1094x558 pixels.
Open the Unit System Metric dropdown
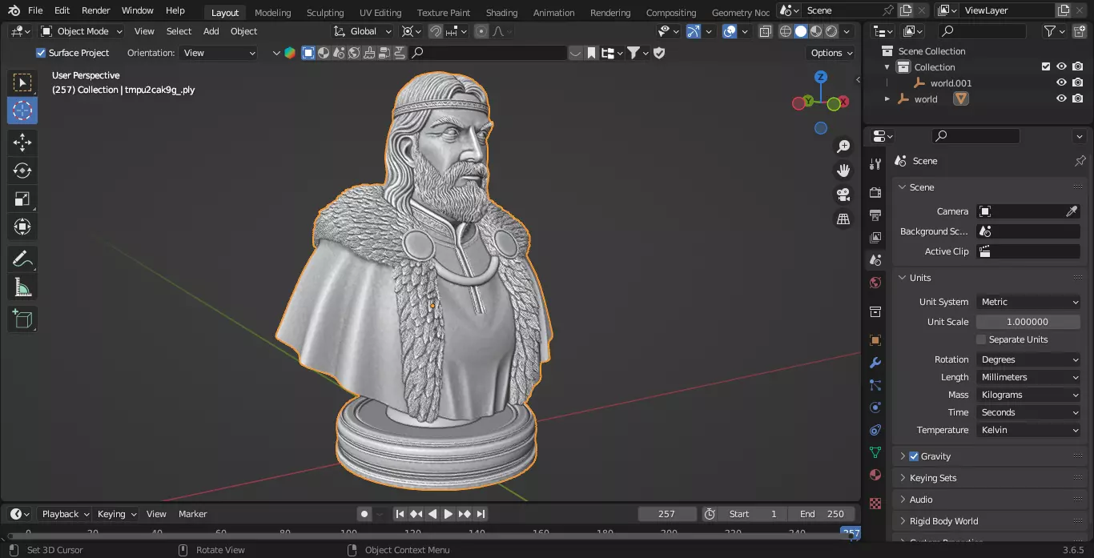(x=1029, y=302)
